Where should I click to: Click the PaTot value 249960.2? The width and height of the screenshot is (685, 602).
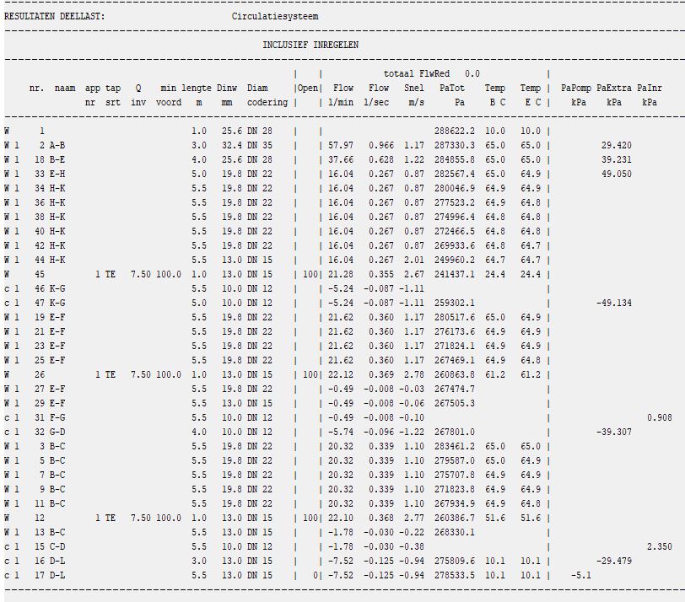pyautogui.click(x=455, y=260)
